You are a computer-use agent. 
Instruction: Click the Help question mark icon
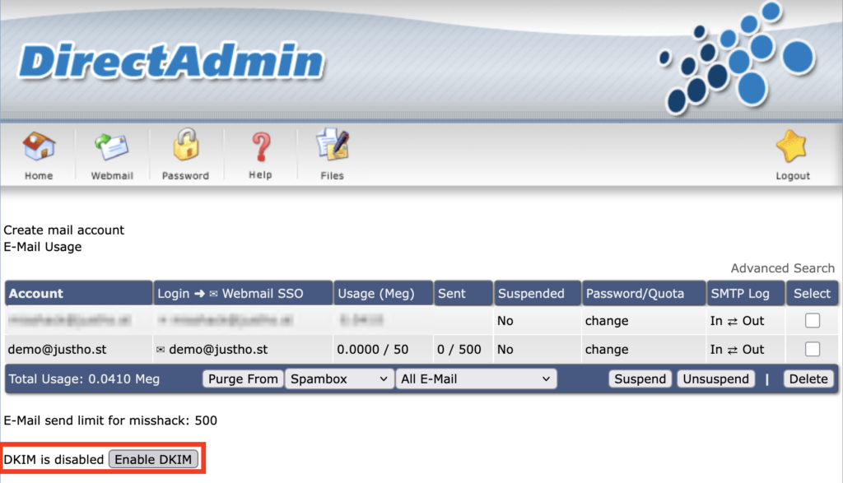pos(260,153)
